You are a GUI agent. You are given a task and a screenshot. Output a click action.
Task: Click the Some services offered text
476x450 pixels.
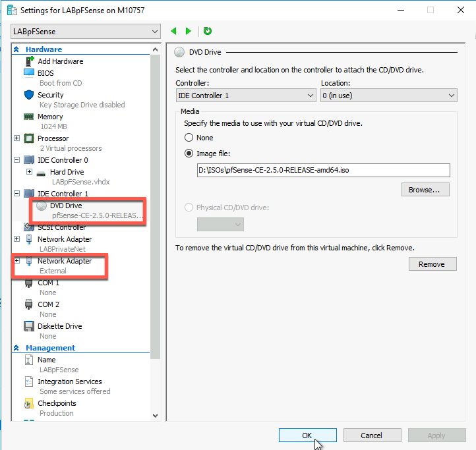(x=74, y=391)
